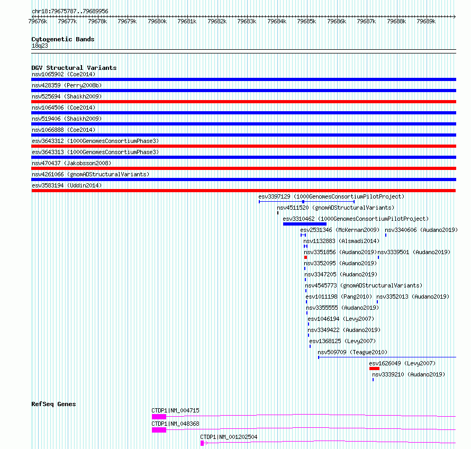Open the esv3310462 variant label

356,219
